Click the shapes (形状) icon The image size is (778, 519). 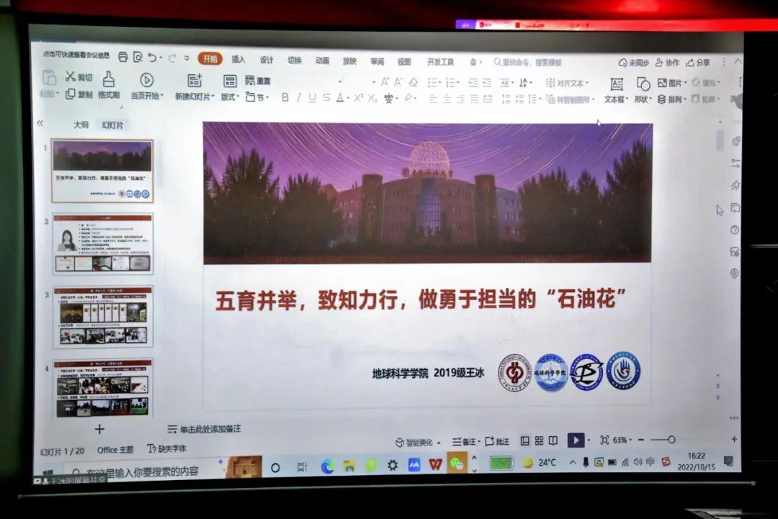click(x=643, y=84)
